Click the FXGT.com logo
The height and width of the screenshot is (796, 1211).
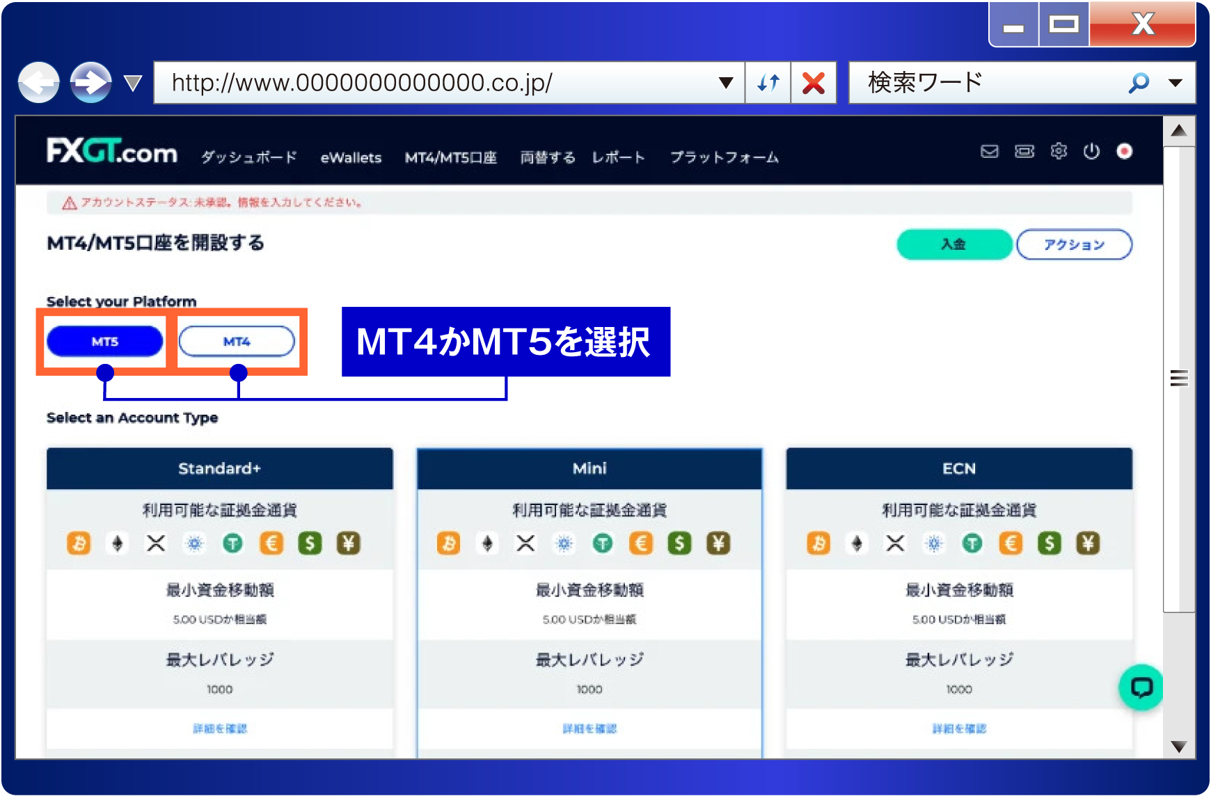point(112,151)
